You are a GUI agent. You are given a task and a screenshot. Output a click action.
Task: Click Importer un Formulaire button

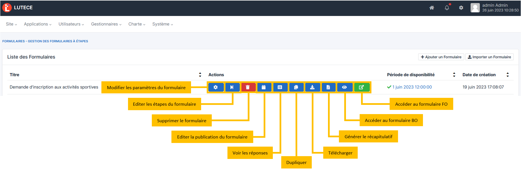click(489, 57)
